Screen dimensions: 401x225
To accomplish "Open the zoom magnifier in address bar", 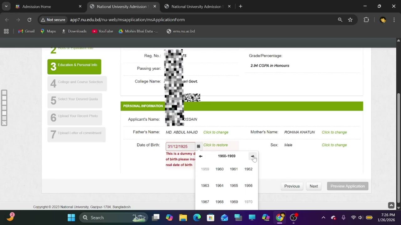I will pyautogui.click(x=340, y=20).
